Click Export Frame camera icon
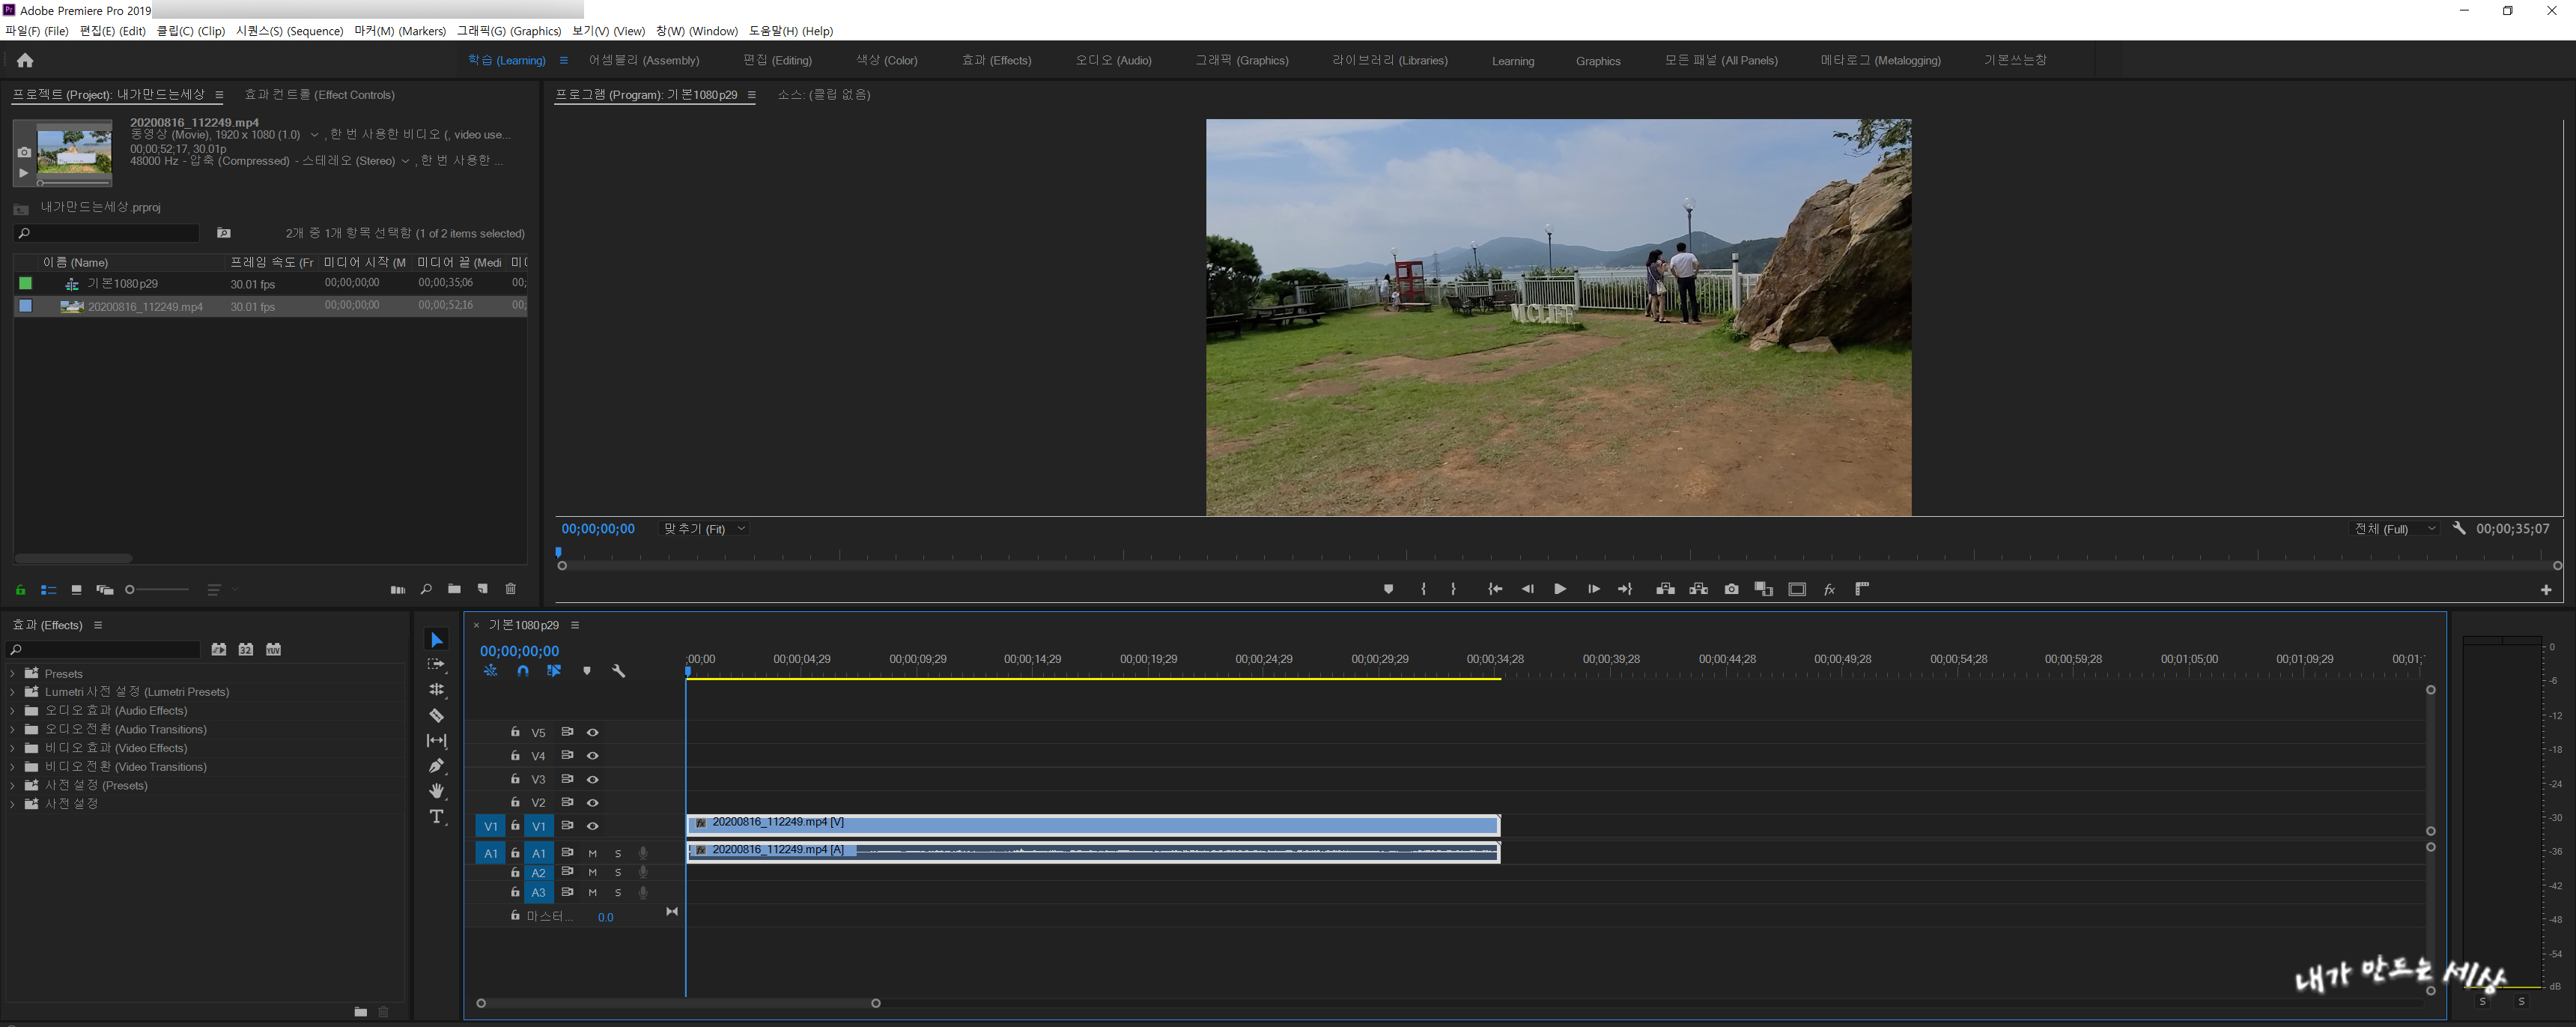2576x1027 pixels. [1731, 589]
